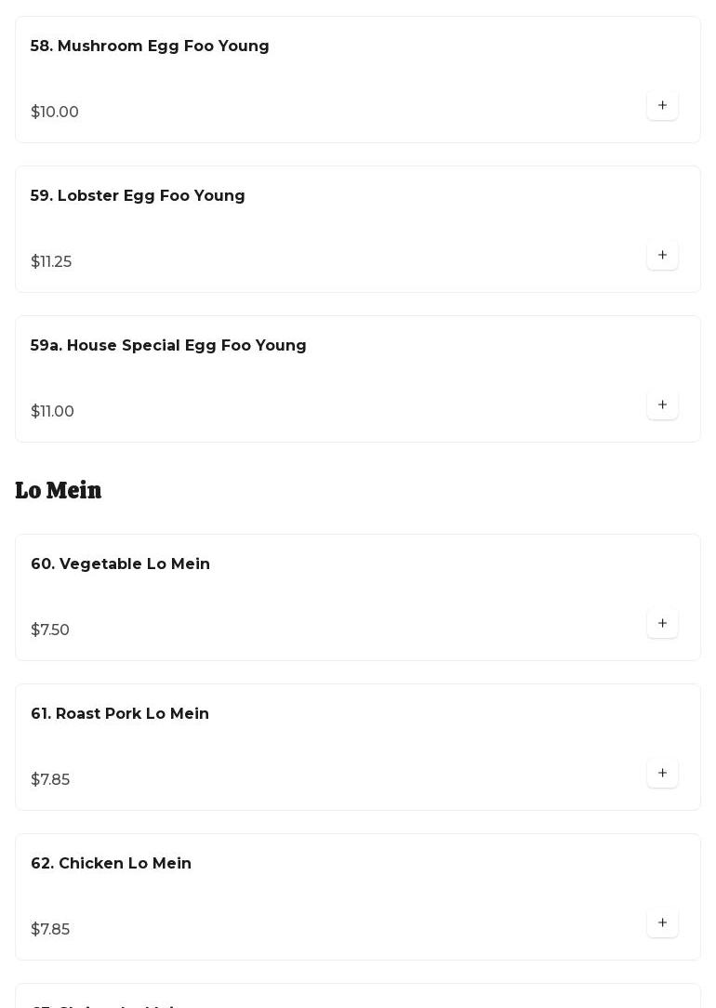The image size is (716, 1008).
Task: Click the $11.00 House Special price
Action: [52, 412]
